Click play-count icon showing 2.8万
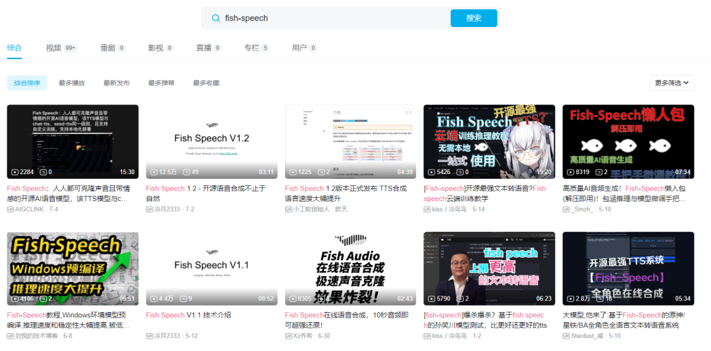 pyautogui.click(x=571, y=299)
